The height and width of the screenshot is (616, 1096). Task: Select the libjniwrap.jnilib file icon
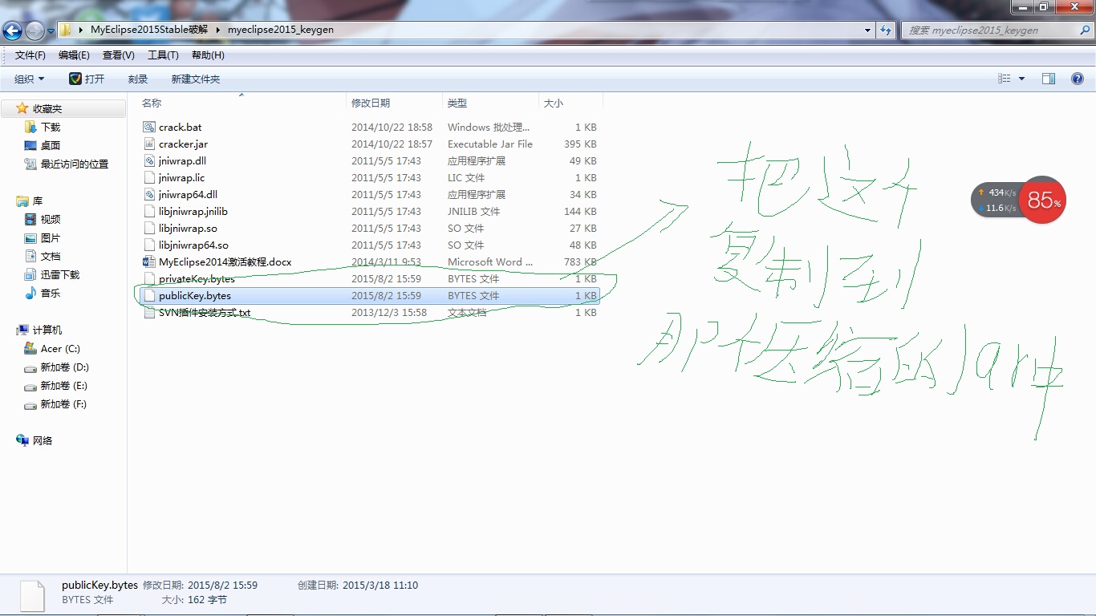(x=149, y=211)
